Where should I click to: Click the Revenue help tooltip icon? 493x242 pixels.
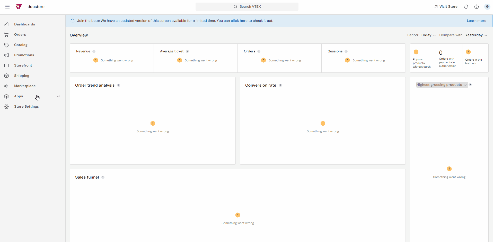[94, 51]
